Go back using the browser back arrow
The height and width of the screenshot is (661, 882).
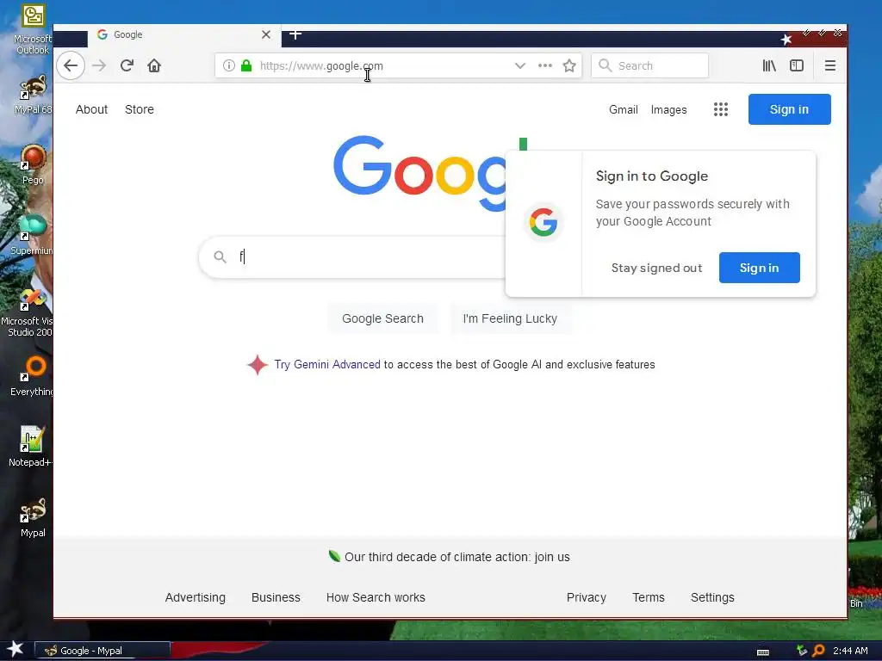point(71,65)
